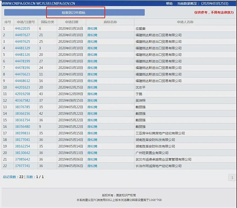Select date 2020年02月25日
This screenshot has width=237, height=208.
coord(71,87)
